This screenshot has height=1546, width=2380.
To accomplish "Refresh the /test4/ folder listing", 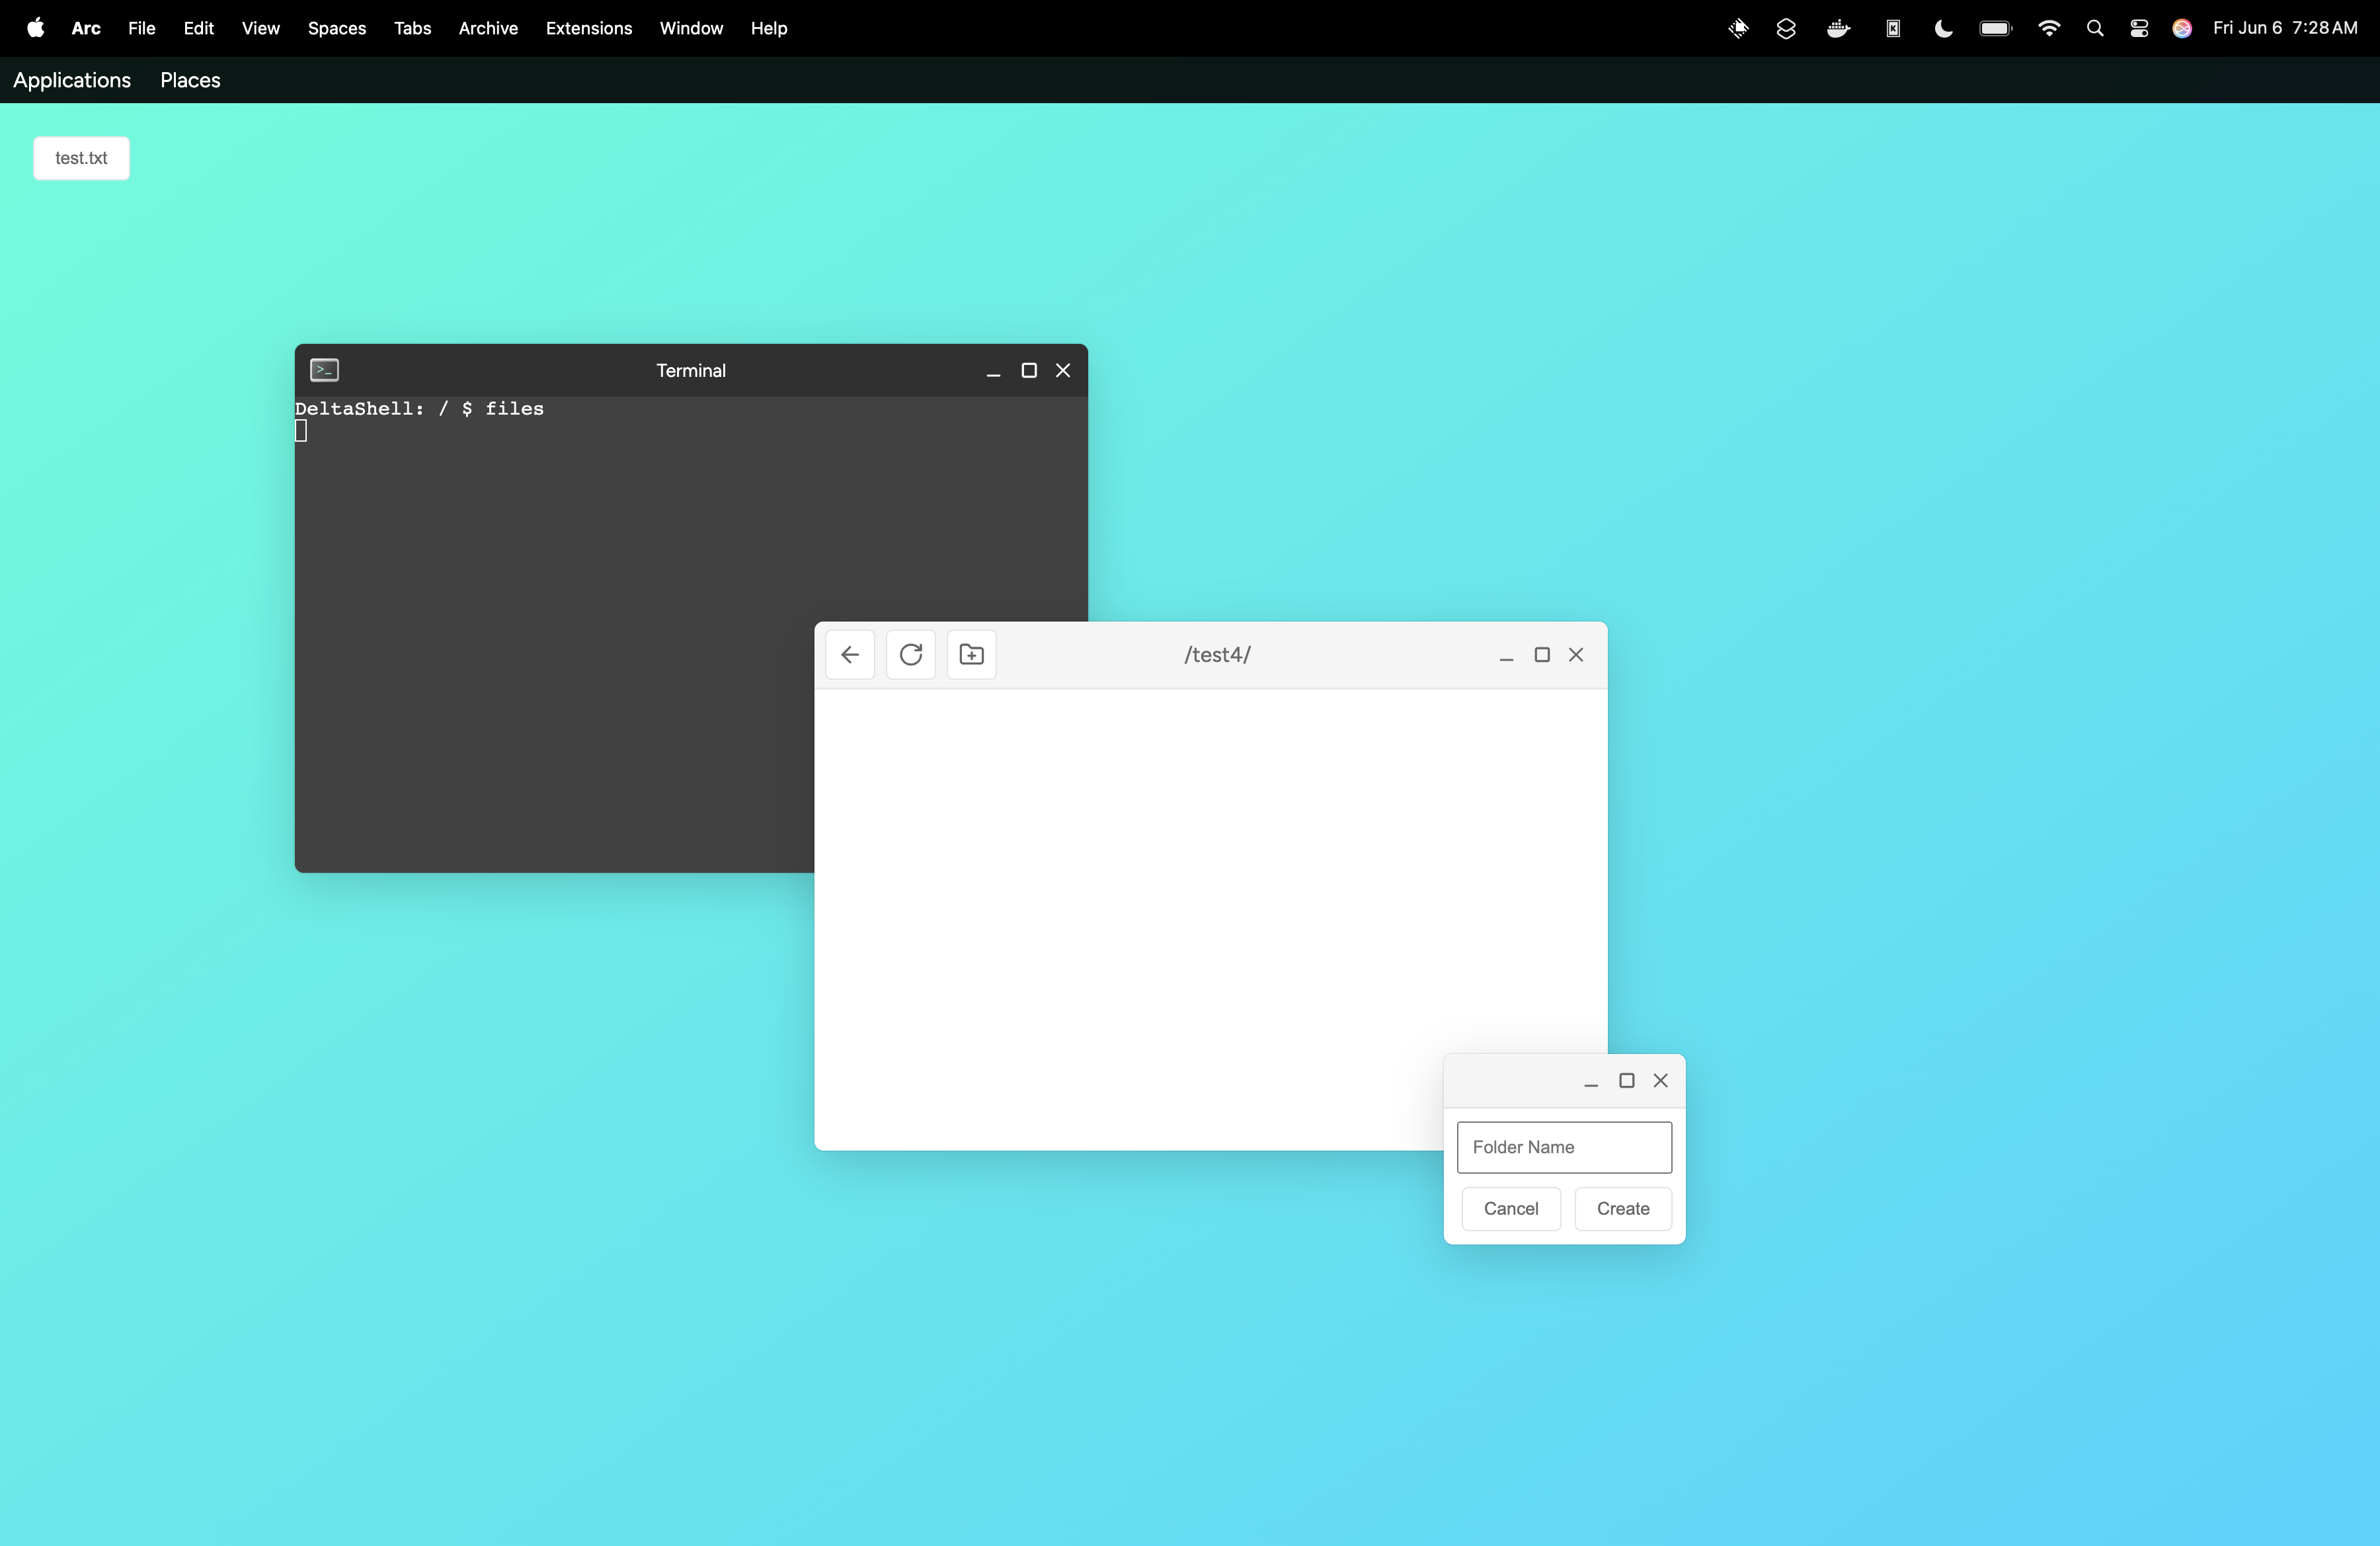I will click(x=911, y=655).
